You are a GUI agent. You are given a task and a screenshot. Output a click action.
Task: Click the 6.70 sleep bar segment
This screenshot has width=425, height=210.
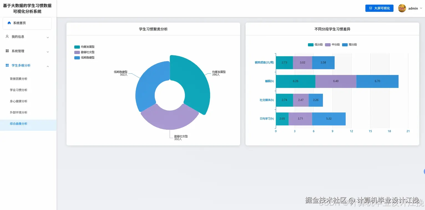377,81
